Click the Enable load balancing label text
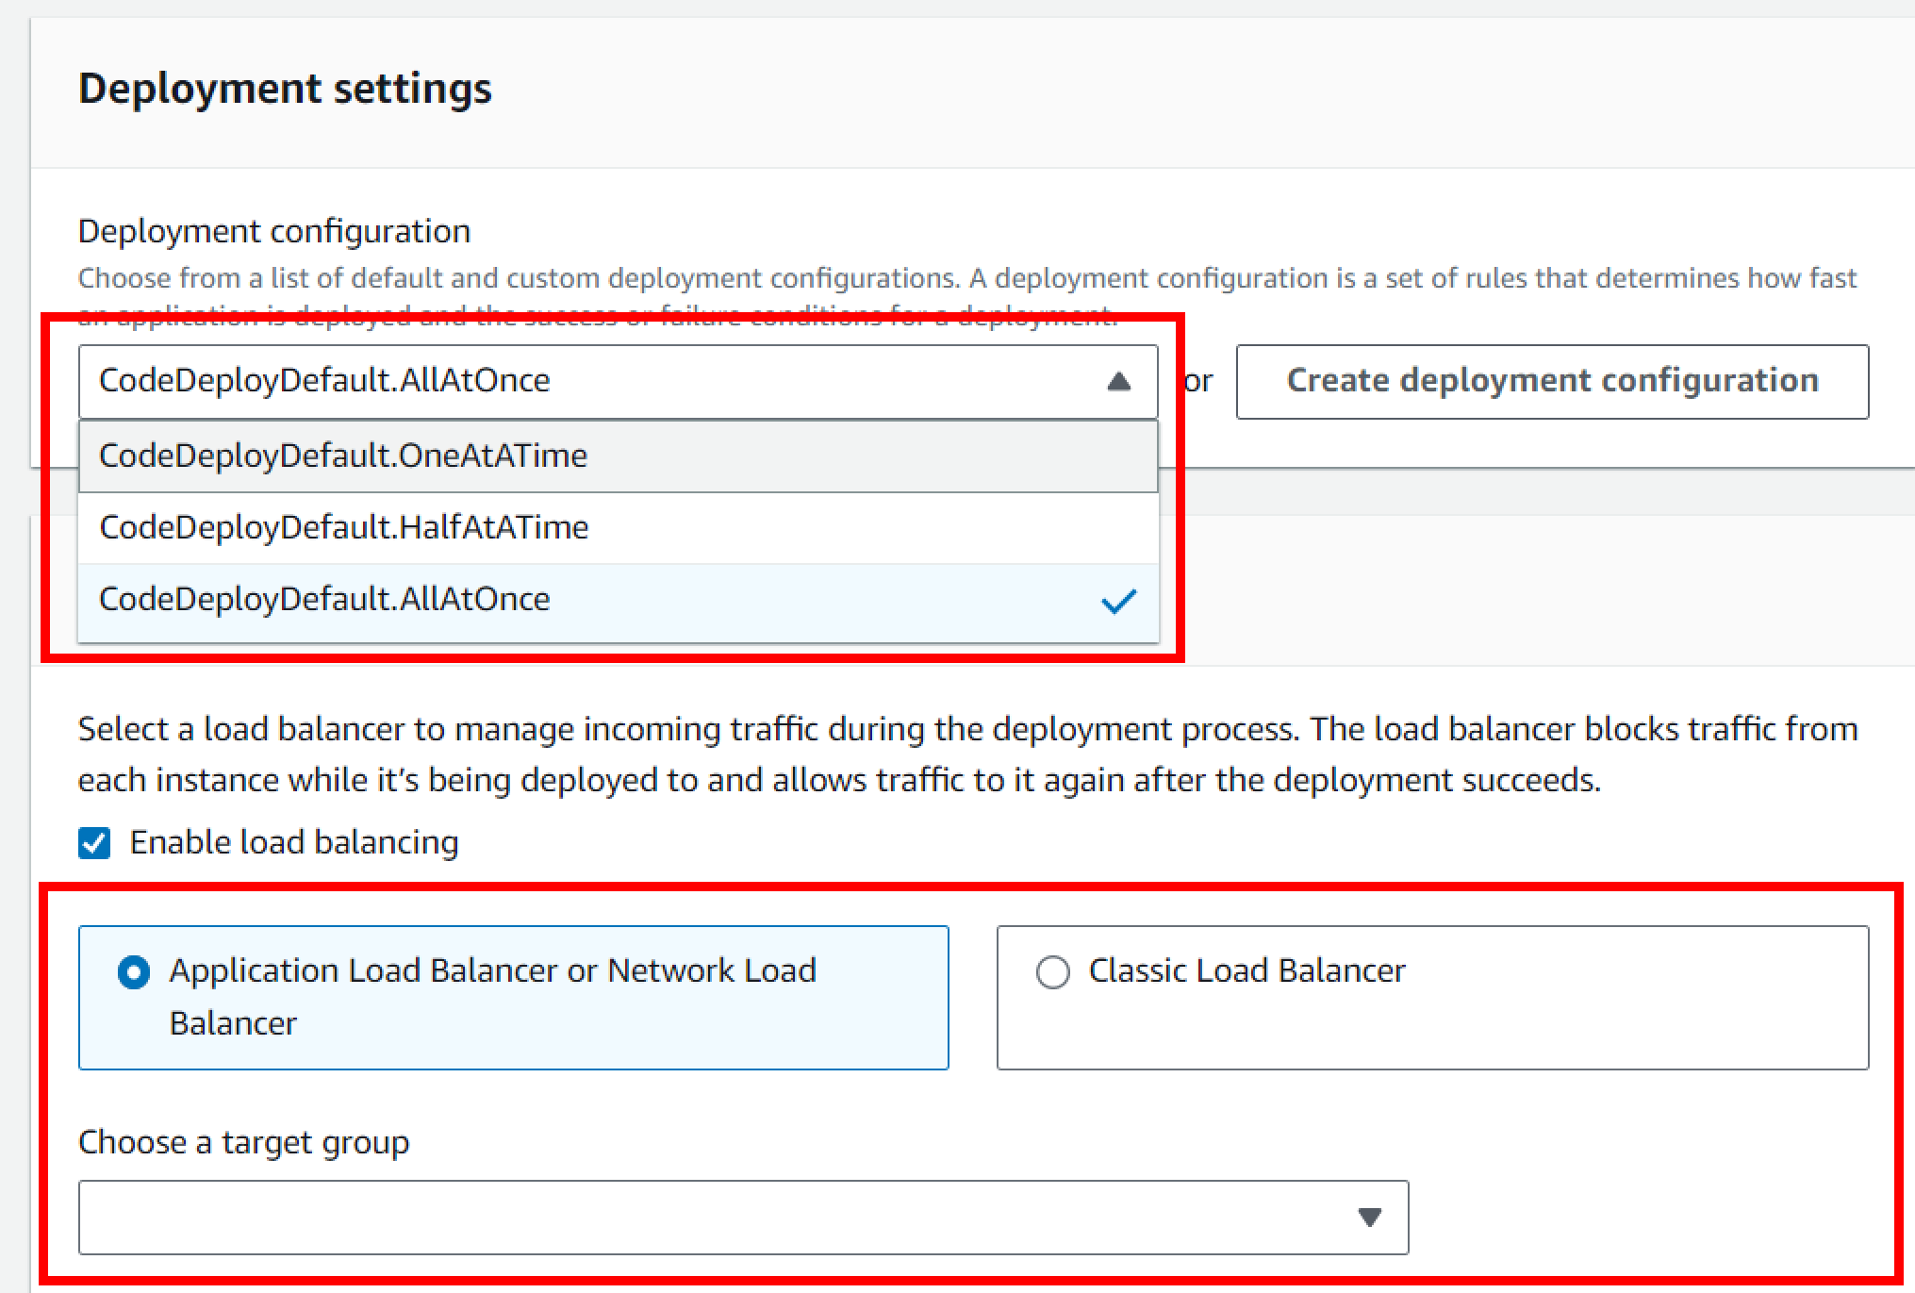 294,843
